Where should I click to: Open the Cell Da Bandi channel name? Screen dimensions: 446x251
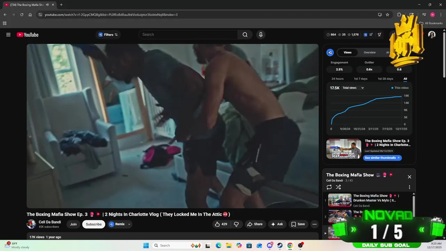50,222
